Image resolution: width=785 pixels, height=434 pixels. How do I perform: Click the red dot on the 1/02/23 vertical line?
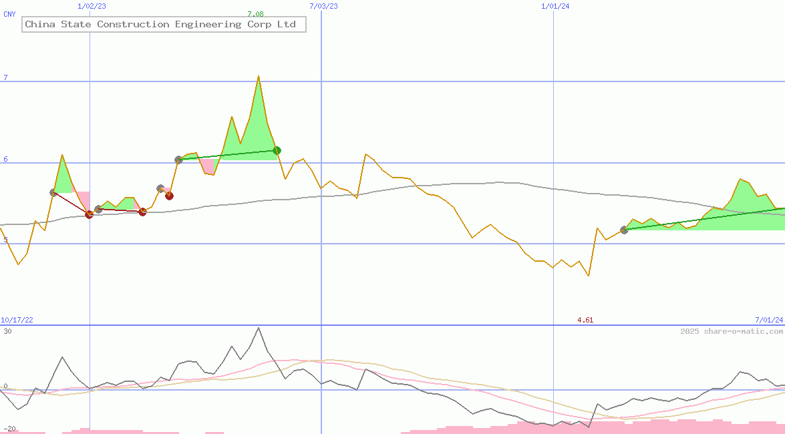[x=90, y=214]
